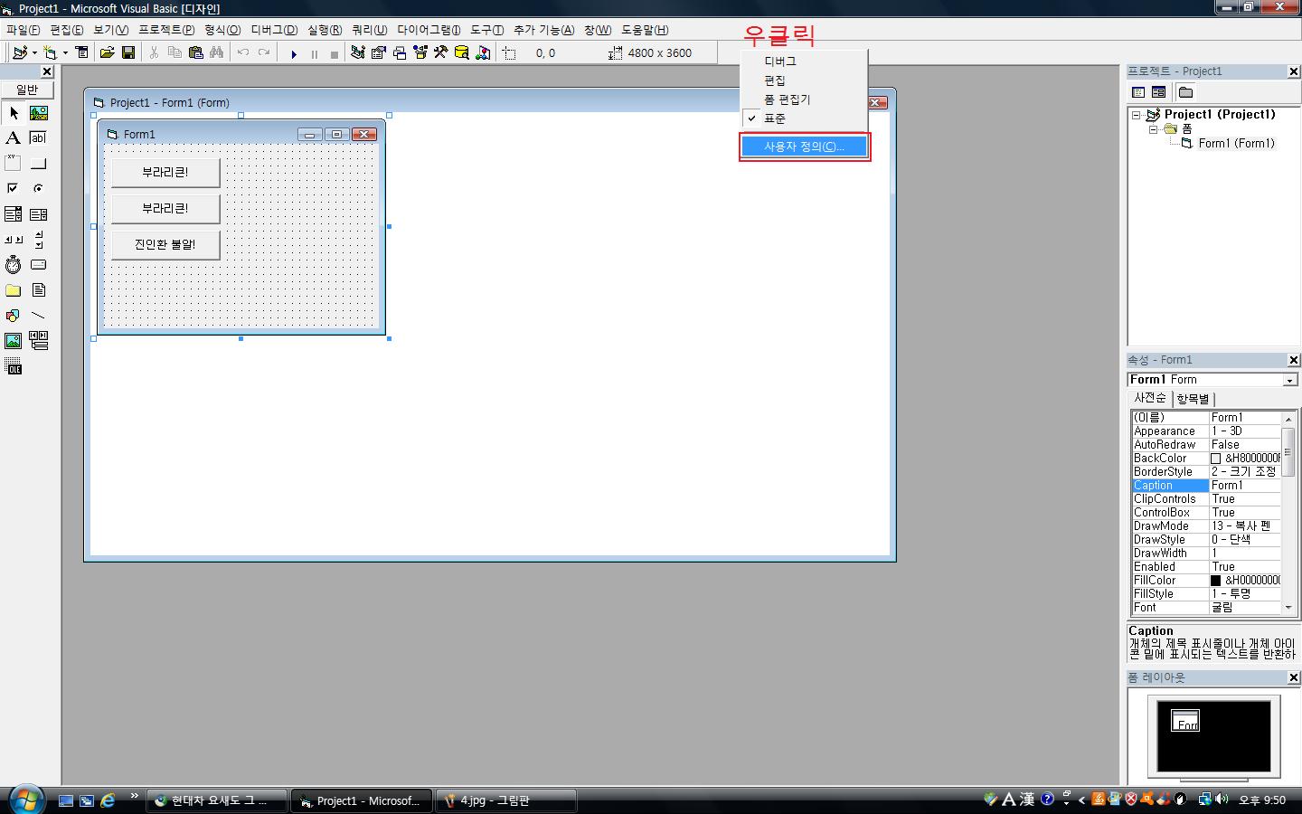
Task: Choose the OLE control in toolbox
Action: [13, 366]
